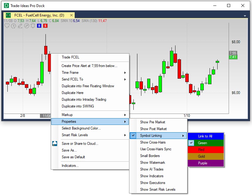Click the 1/10 date axis label

point(187,116)
